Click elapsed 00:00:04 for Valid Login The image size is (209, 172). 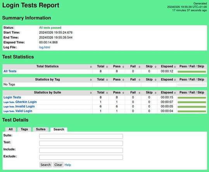167,111
